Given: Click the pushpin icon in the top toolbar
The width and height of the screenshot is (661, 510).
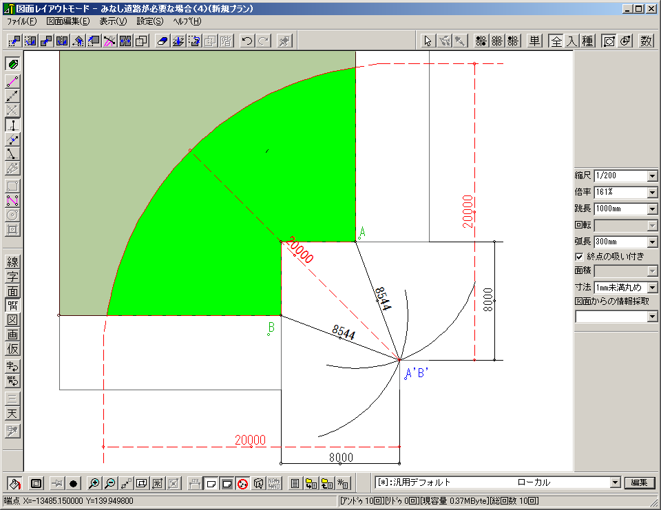Looking at the screenshot, I should coord(284,41).
